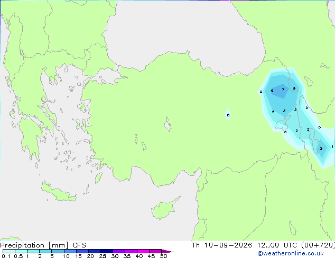Viewport: 335px width, 258px height.
Task: Click the legend label '45'
Action: [152, 256]
